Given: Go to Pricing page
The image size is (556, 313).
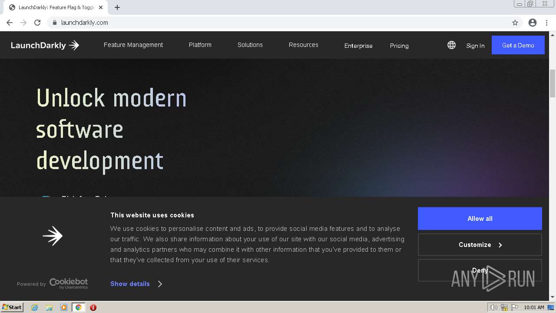Looking at the screenshot, I should coord(399,46).
